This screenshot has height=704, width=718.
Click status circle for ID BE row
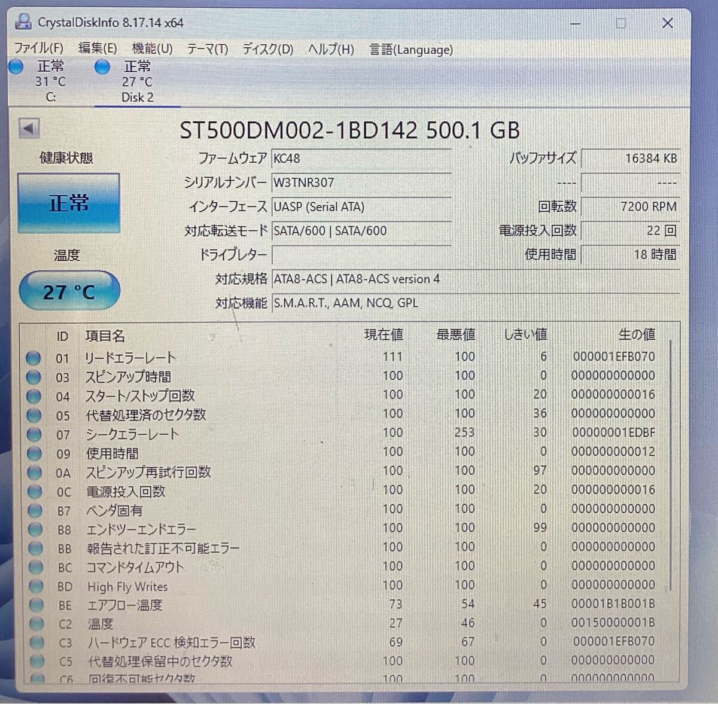tap(36, 605)
